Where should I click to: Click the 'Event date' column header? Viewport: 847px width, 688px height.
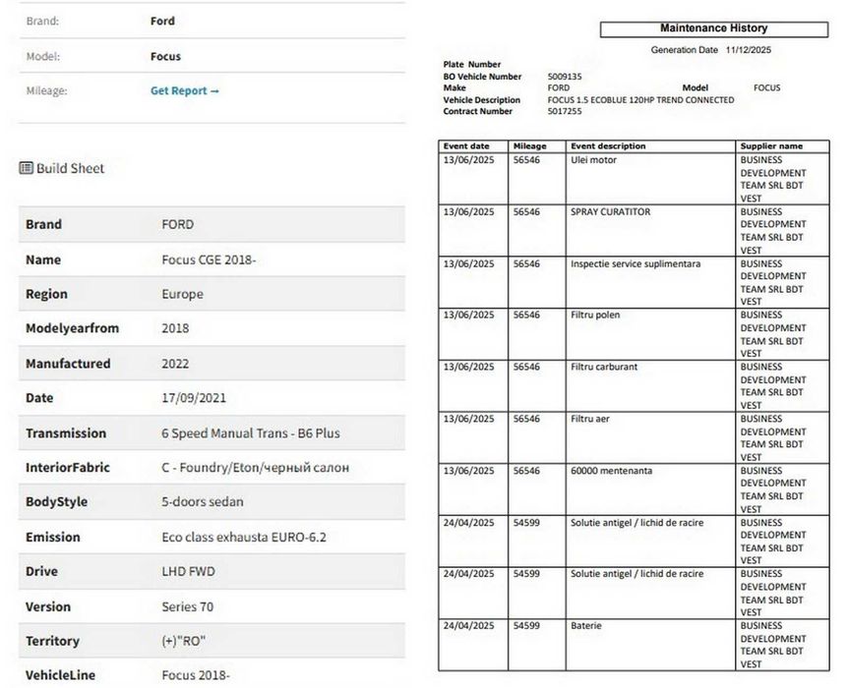click(x=473, y=146)
